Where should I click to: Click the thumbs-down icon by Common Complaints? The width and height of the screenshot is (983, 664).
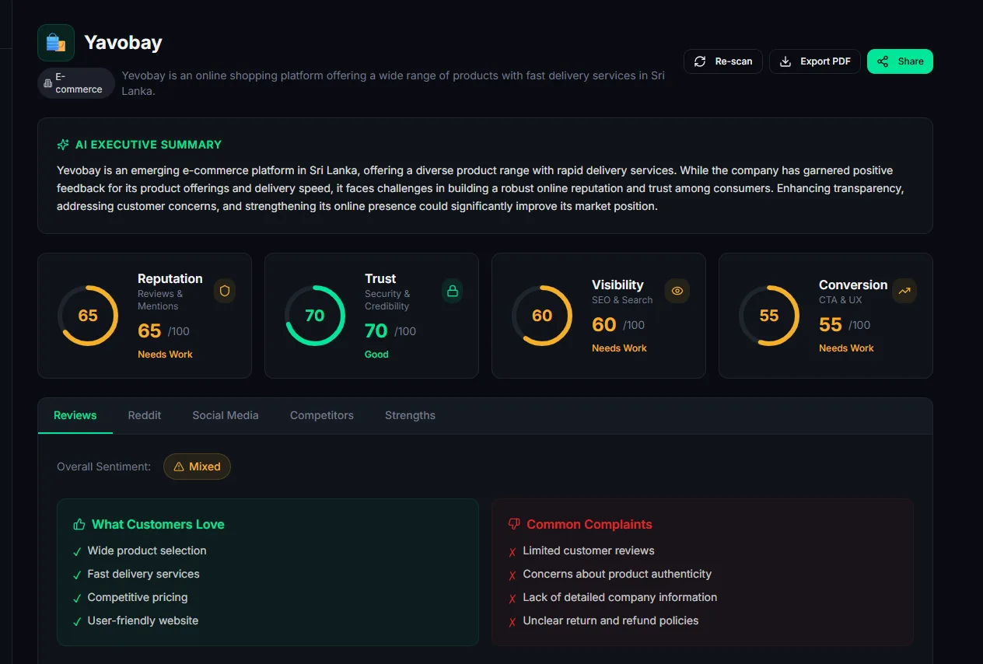[x=514, y=525]
